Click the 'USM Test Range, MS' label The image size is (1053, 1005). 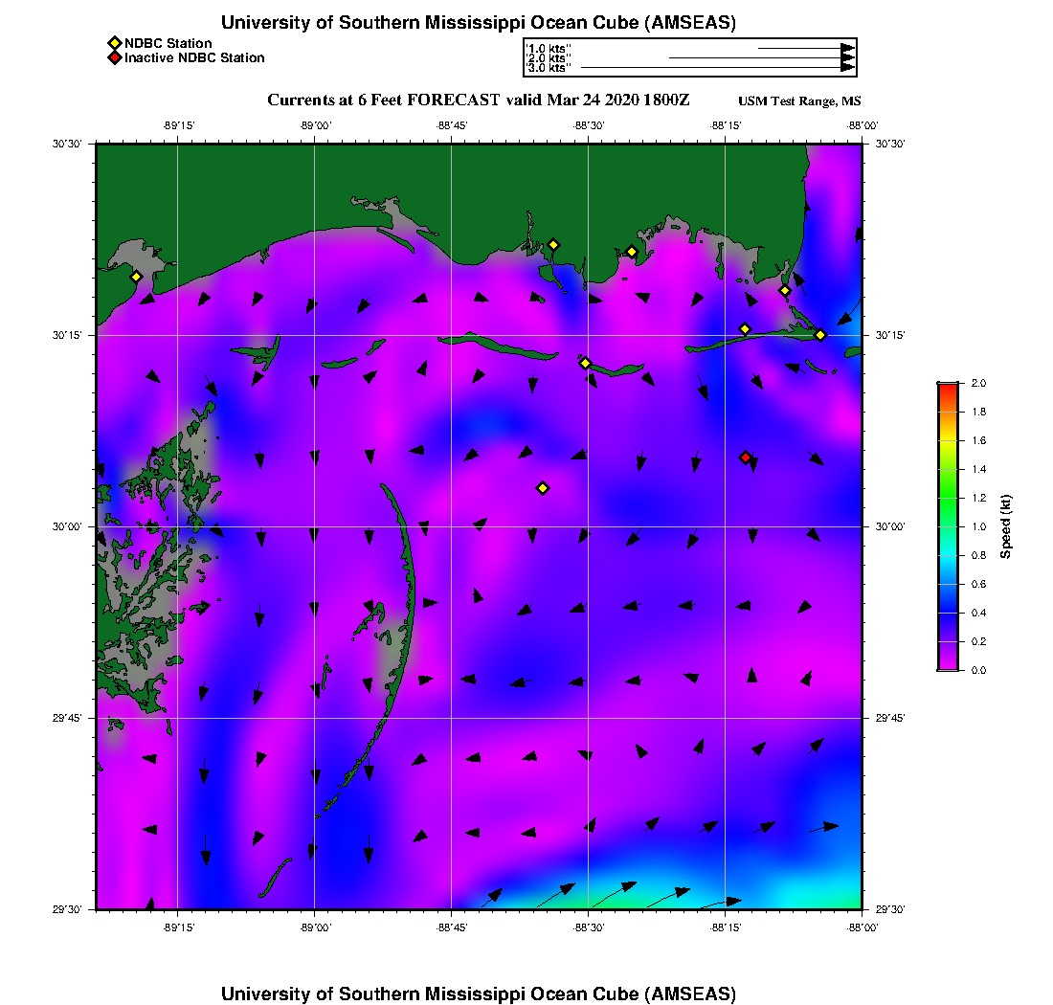pyautogui.click(x=799, y=101)
